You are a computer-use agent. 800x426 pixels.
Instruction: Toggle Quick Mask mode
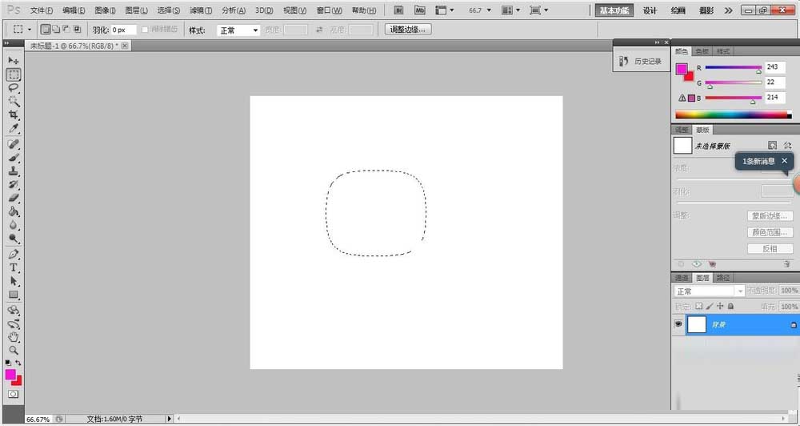pyautogui.click(x=14, y=394)
